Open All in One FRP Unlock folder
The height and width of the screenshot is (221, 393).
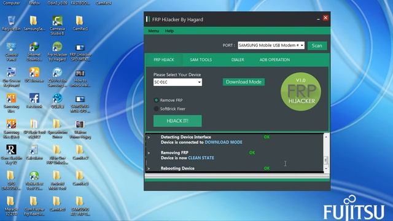coord(57,155)
